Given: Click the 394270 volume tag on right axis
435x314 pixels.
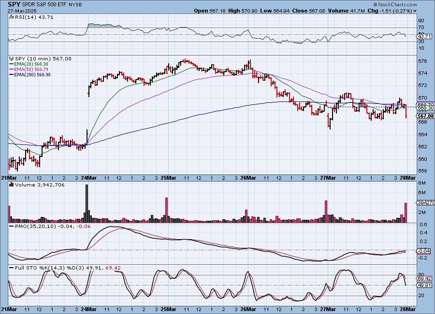Looking at the screenshot, I should pos(426,203).
